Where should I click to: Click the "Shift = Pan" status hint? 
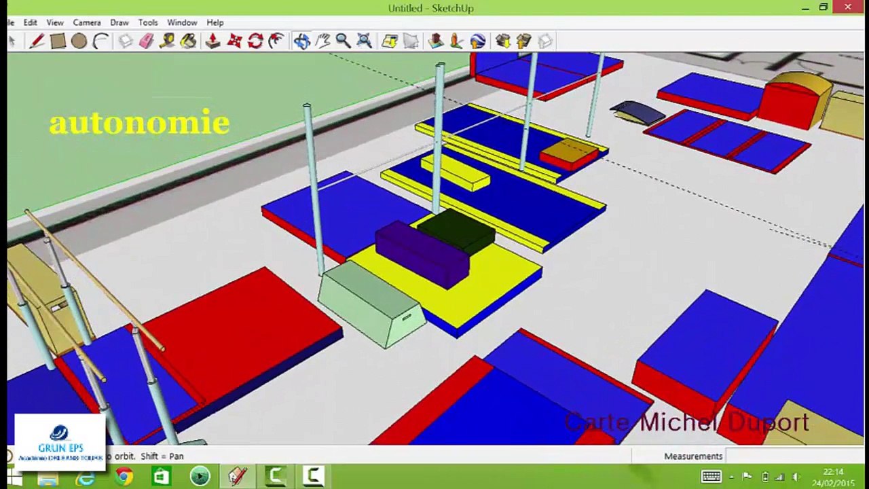point(162,456)
